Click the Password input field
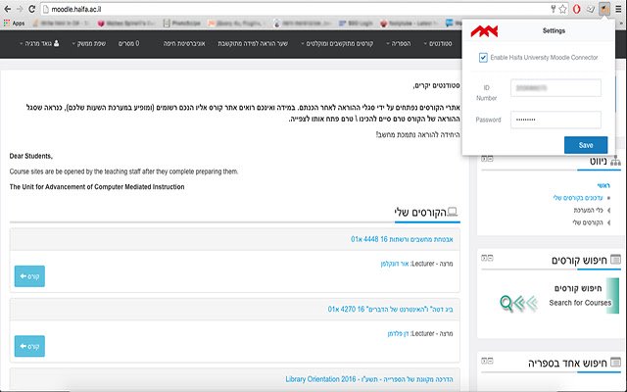Image resolution: width=627 pixels, height=392 pixels. point(555,120)
